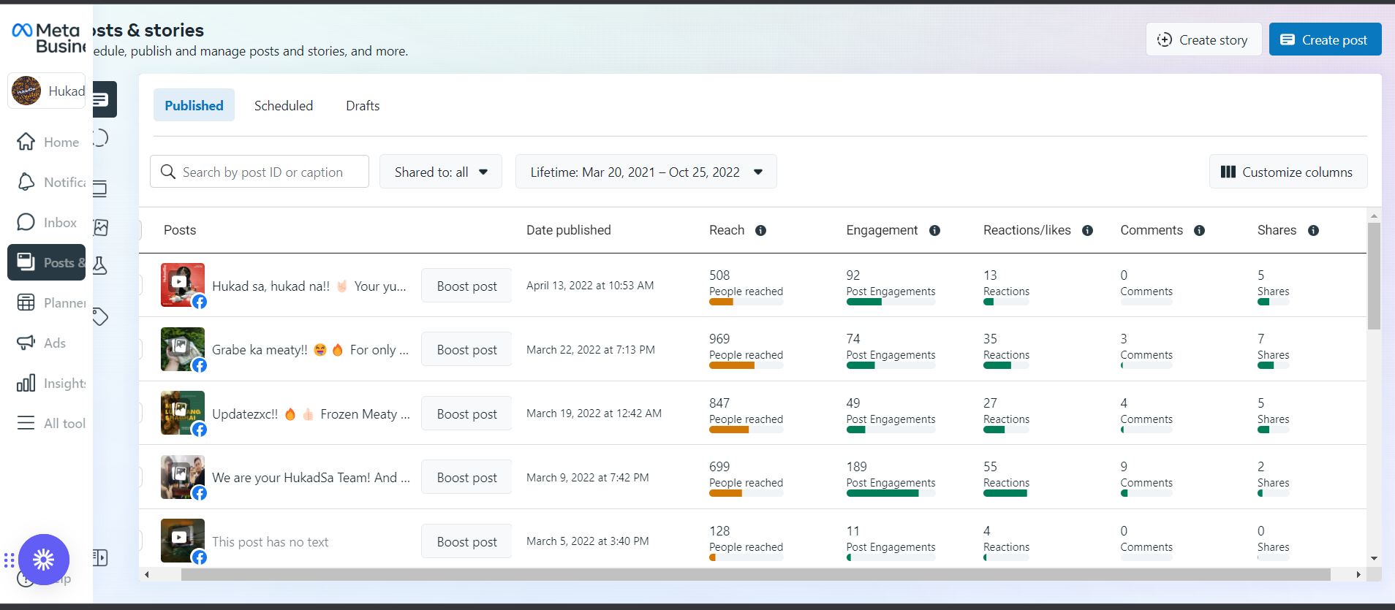Viewport: 1395px width, 610px height.
Task: Click the info icon beside Shares
Action: click(1313, 230)
